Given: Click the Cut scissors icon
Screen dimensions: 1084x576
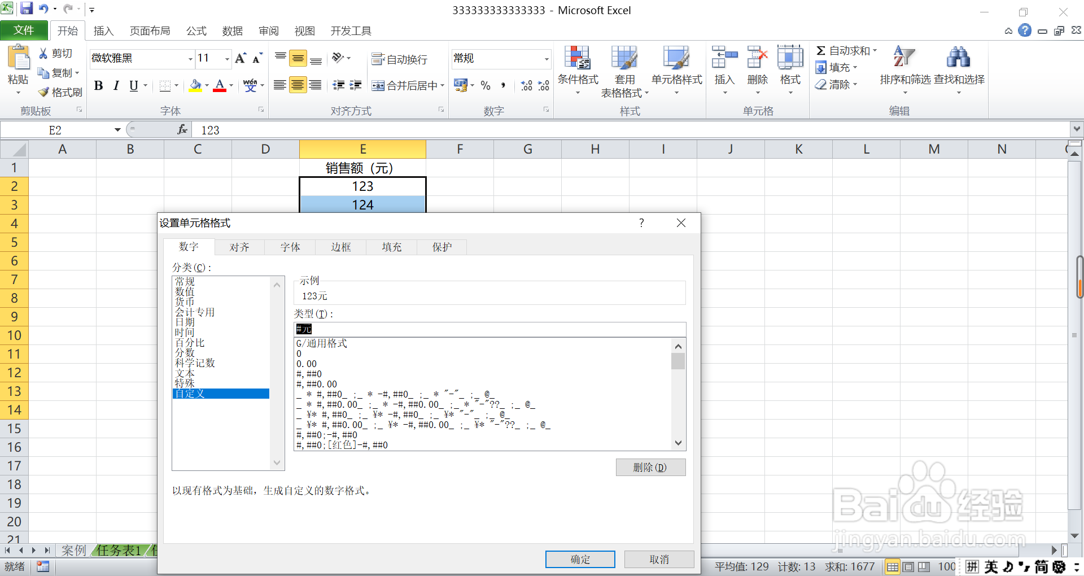Looking at the screenshot, I should [43, 53].
